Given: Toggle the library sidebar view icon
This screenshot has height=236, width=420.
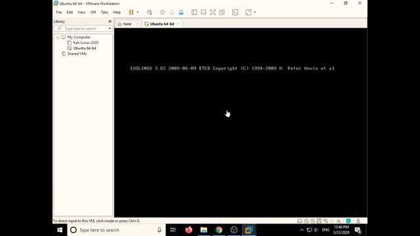Looking at the screenshot, I should (x=194, y=12).
